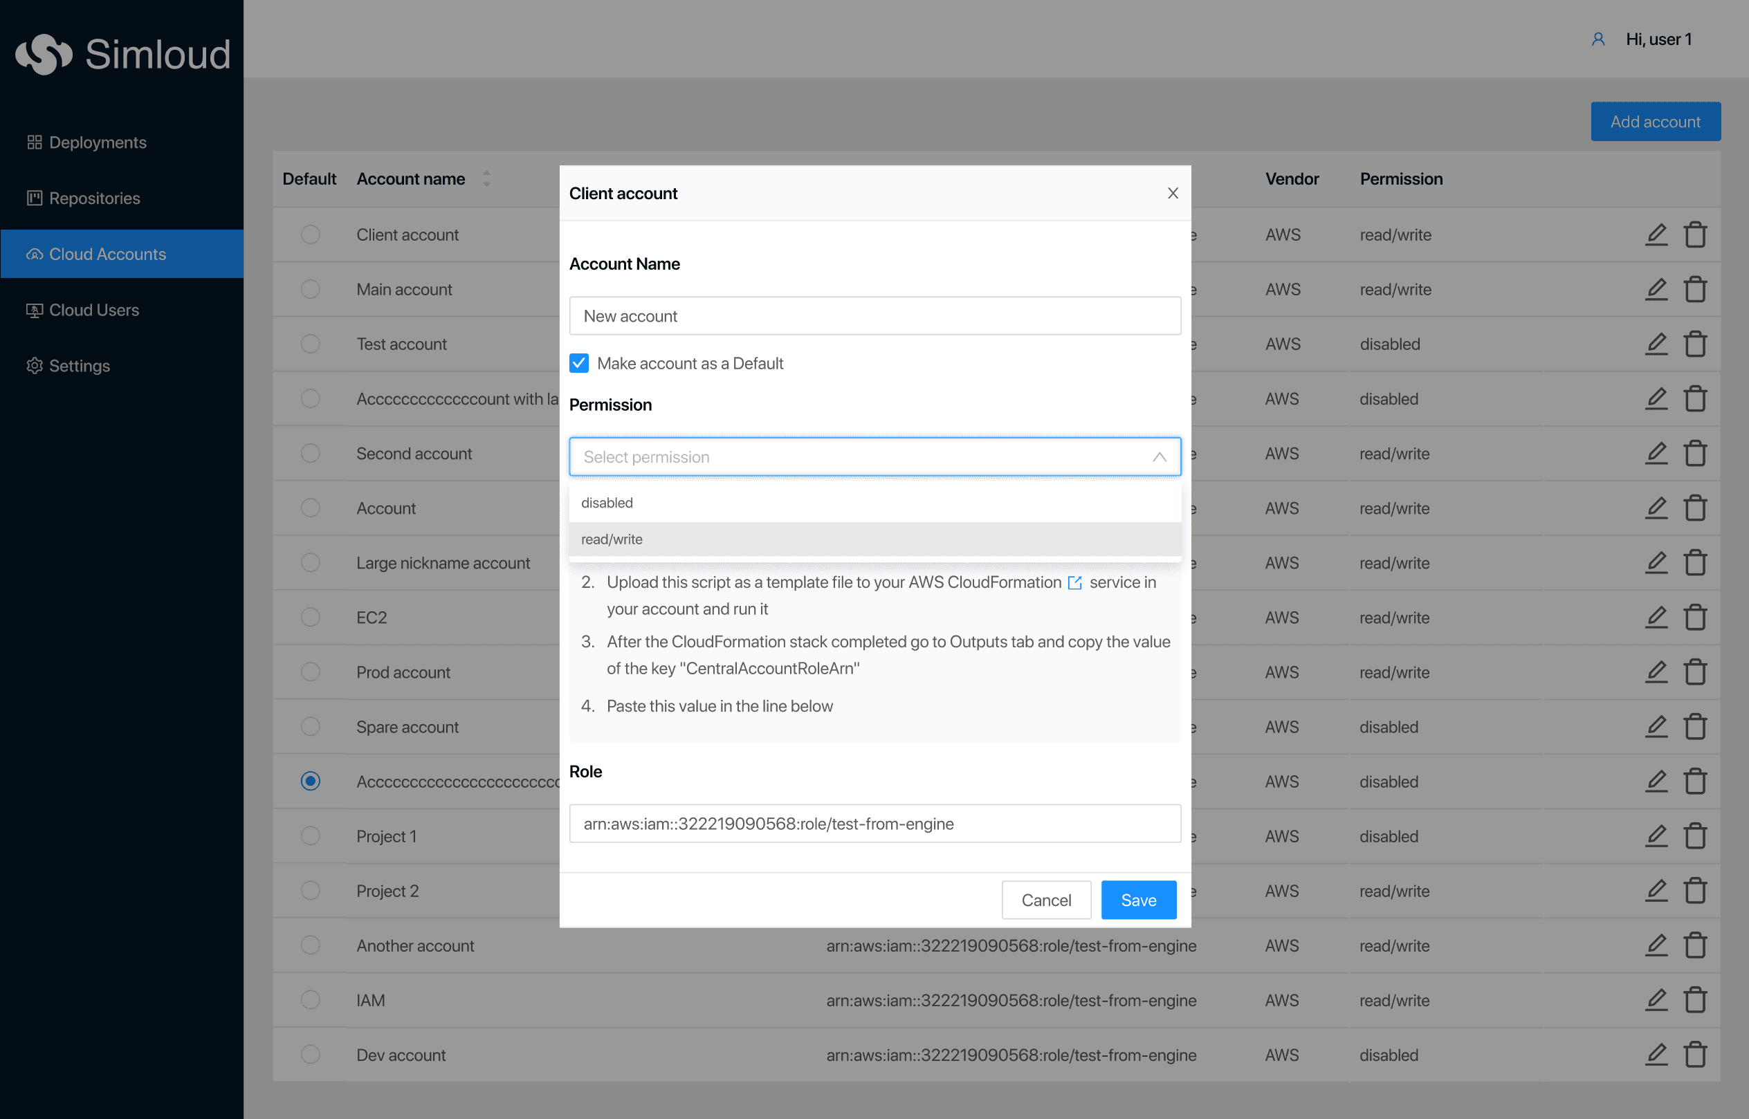The height and width of the screenshot is (1119, 1749).
Task: Choose the disabled permission option
Action: (x=874, y=503)
